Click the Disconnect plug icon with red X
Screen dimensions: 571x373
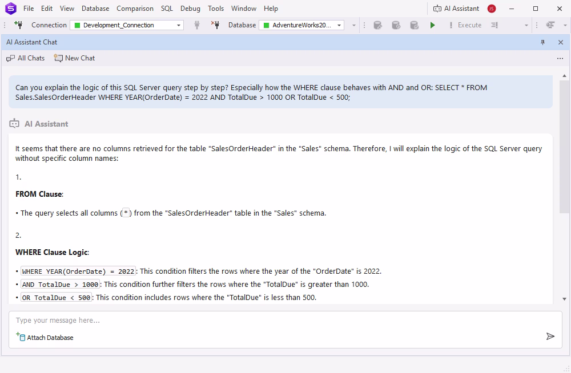215,25
